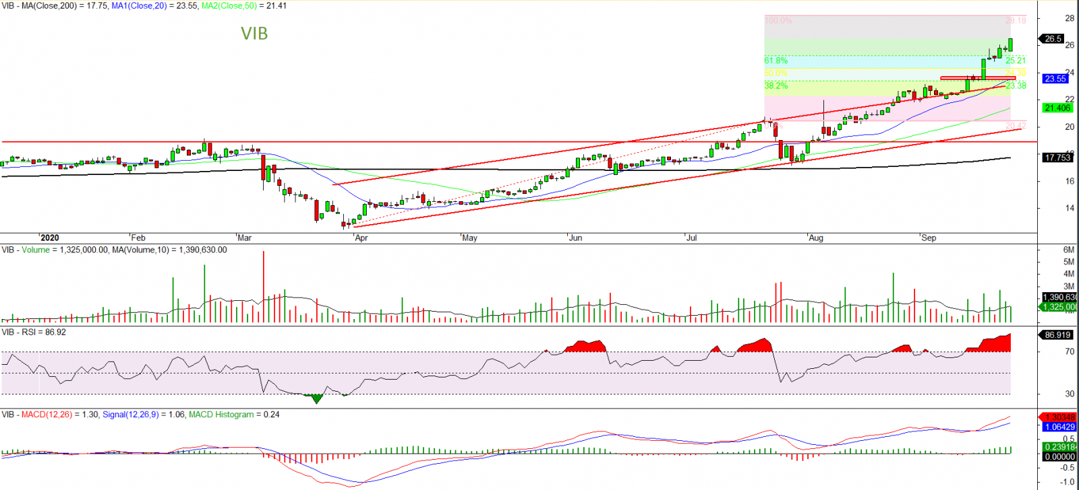Click the Apr label on the time axis
Image resolution: width=1079 pixels, height=490 pixels.
point(361,238)
